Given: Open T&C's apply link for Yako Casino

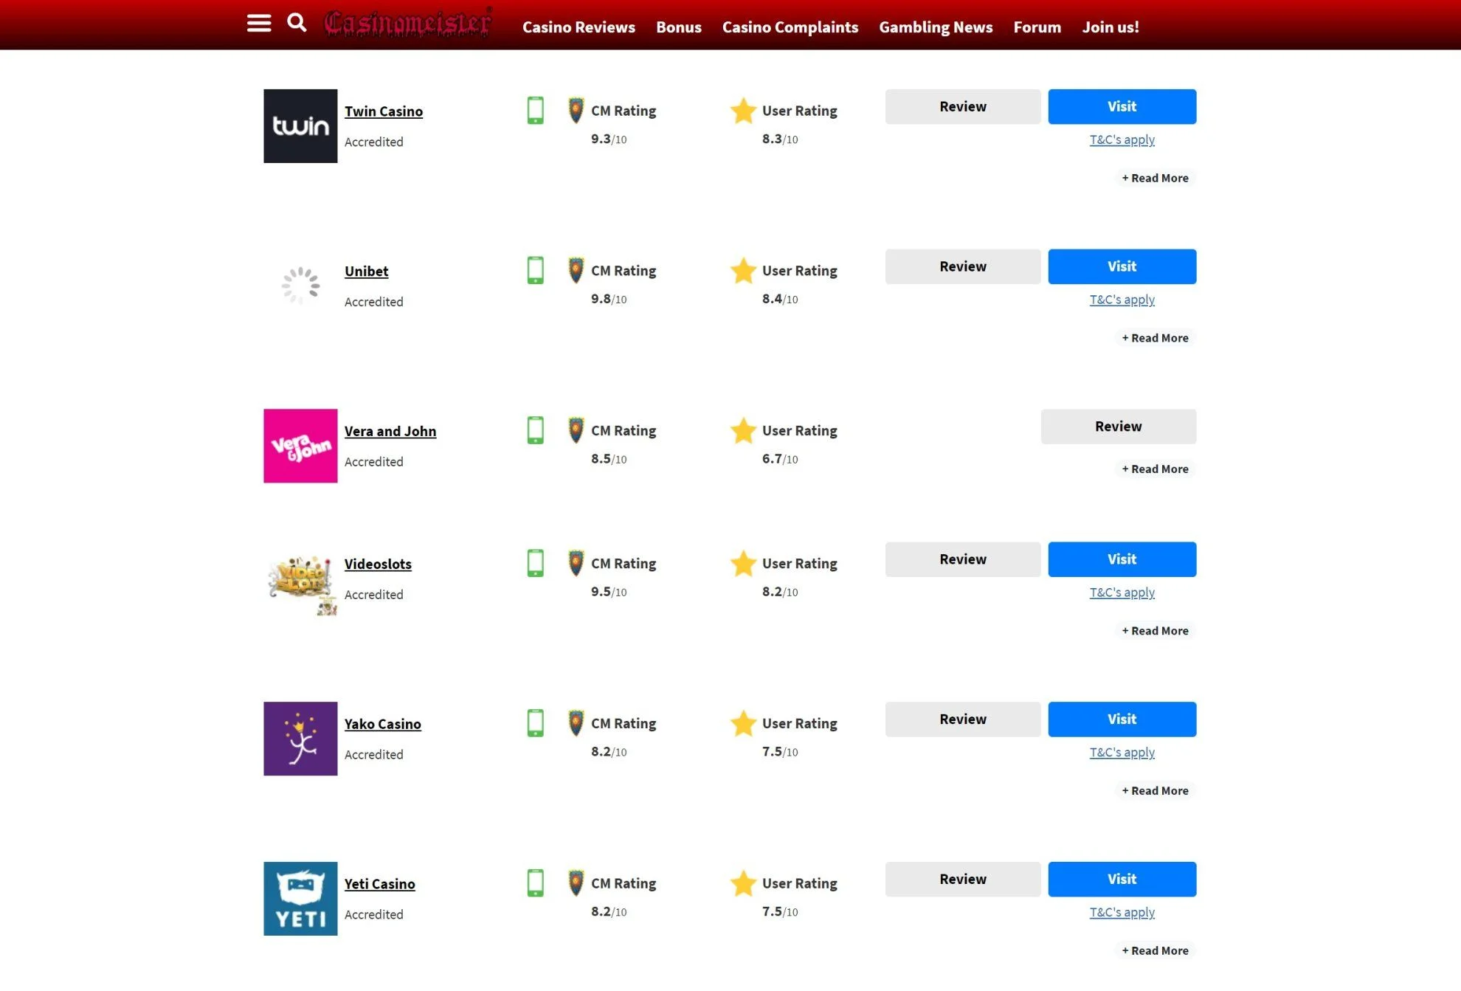Looking at the screenshot, I should click(1122, 753).
